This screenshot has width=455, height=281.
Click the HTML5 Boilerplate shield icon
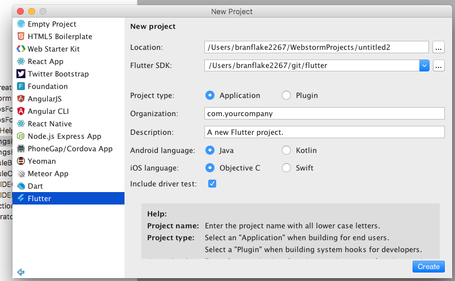click(21, 36)
